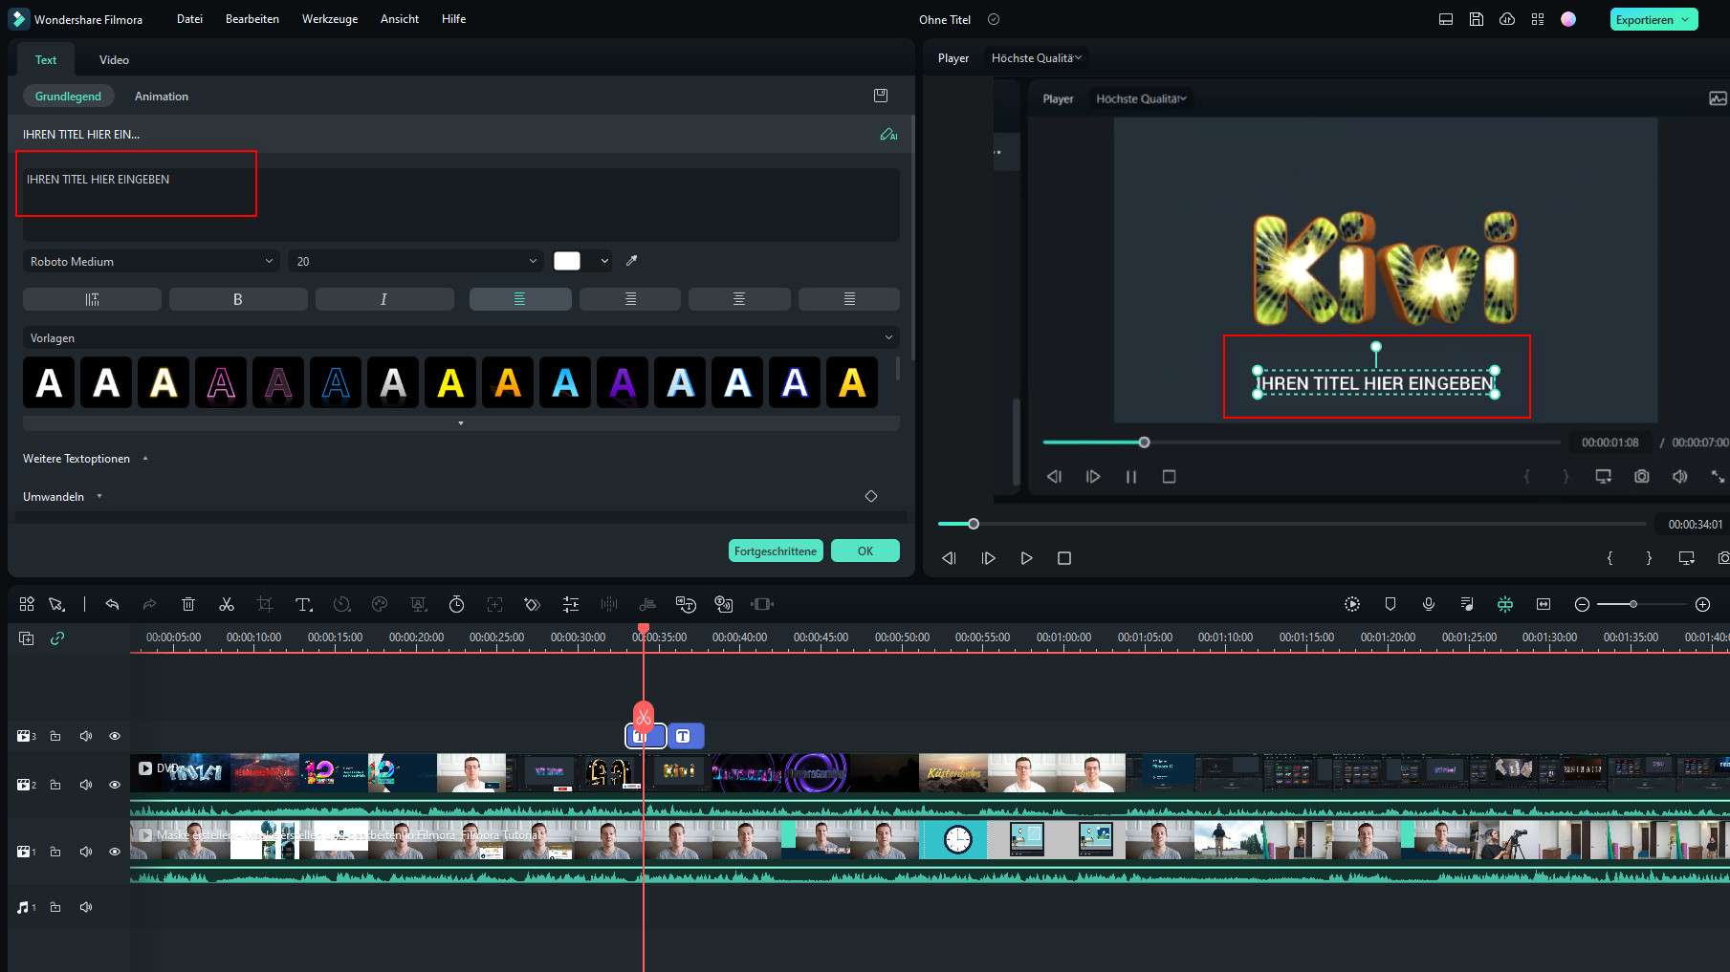
Task: Click the OK button
Action: (x=865, y=551)
